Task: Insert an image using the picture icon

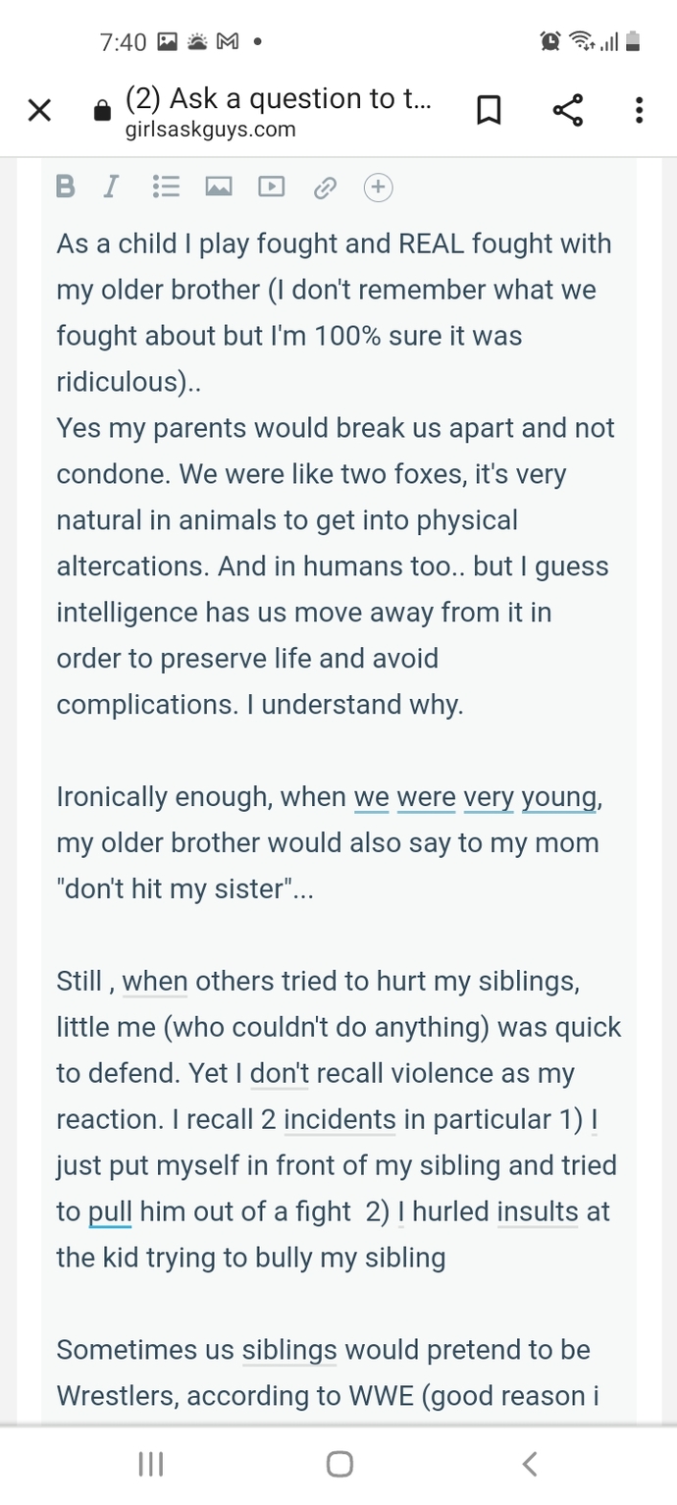Action: tap(219, 187)
